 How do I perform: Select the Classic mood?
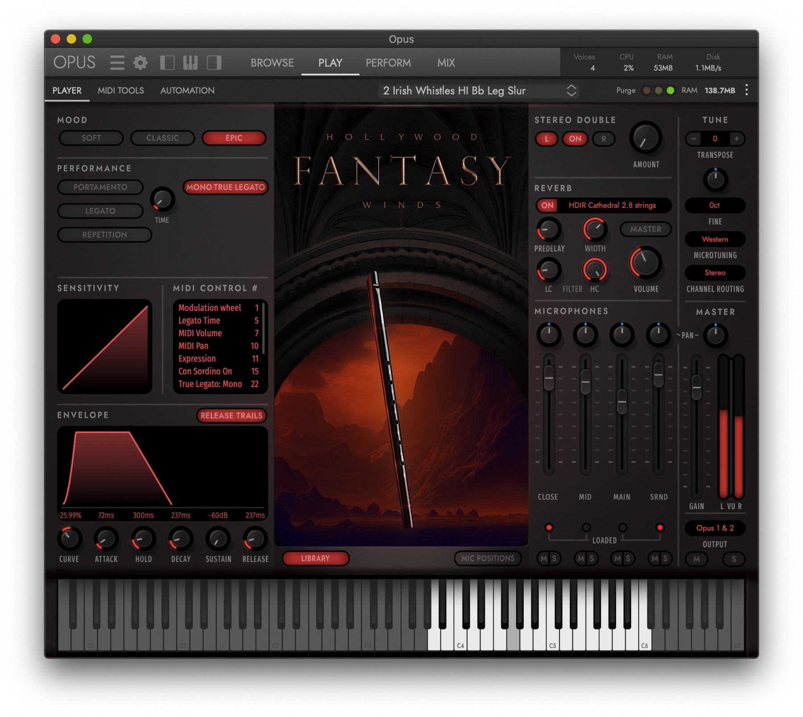click(x=162, y=138)
